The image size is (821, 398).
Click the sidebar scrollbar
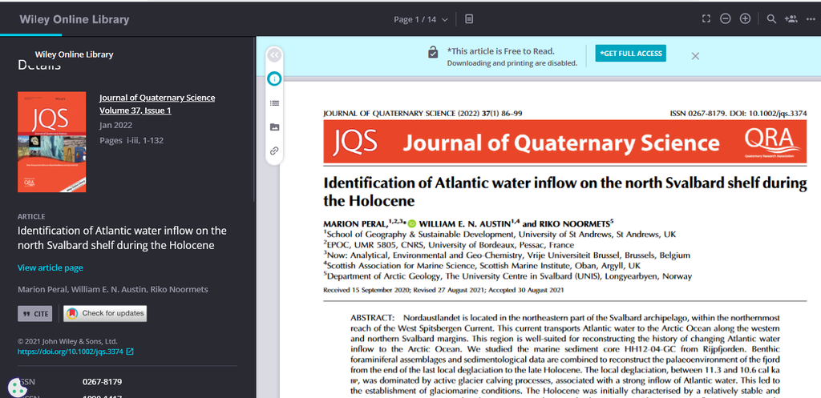254,120
